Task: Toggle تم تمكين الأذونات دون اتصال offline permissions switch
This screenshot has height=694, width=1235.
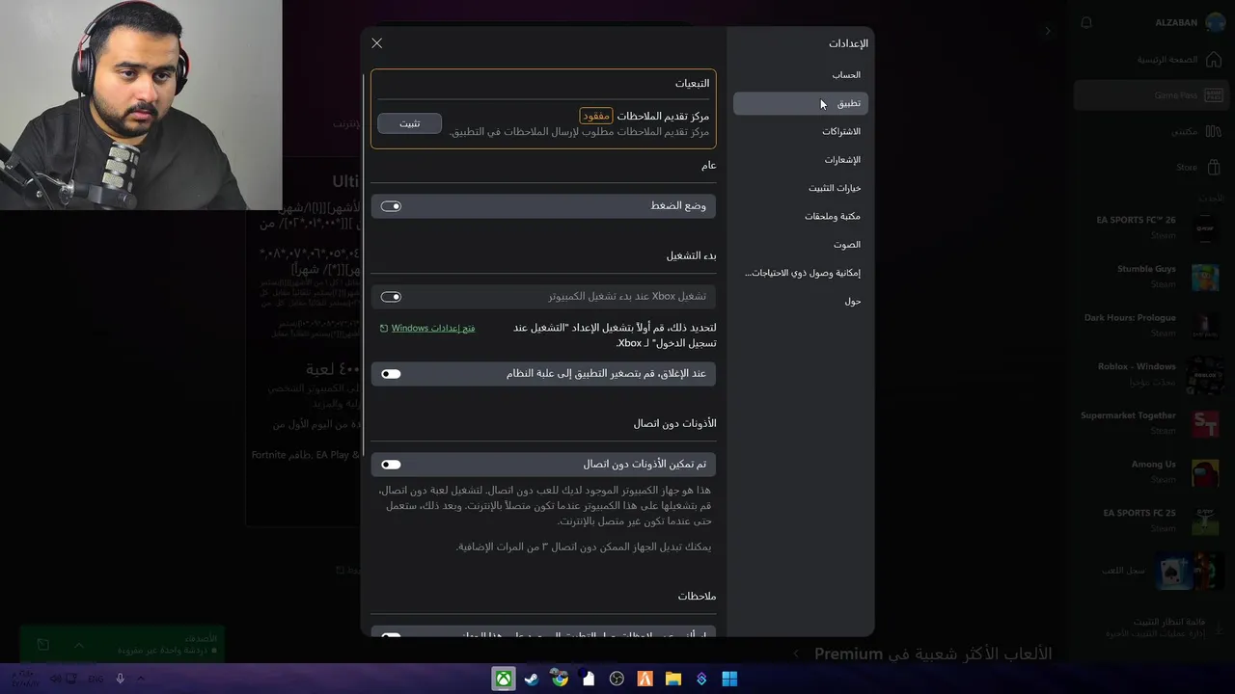Action: point(391,465)
